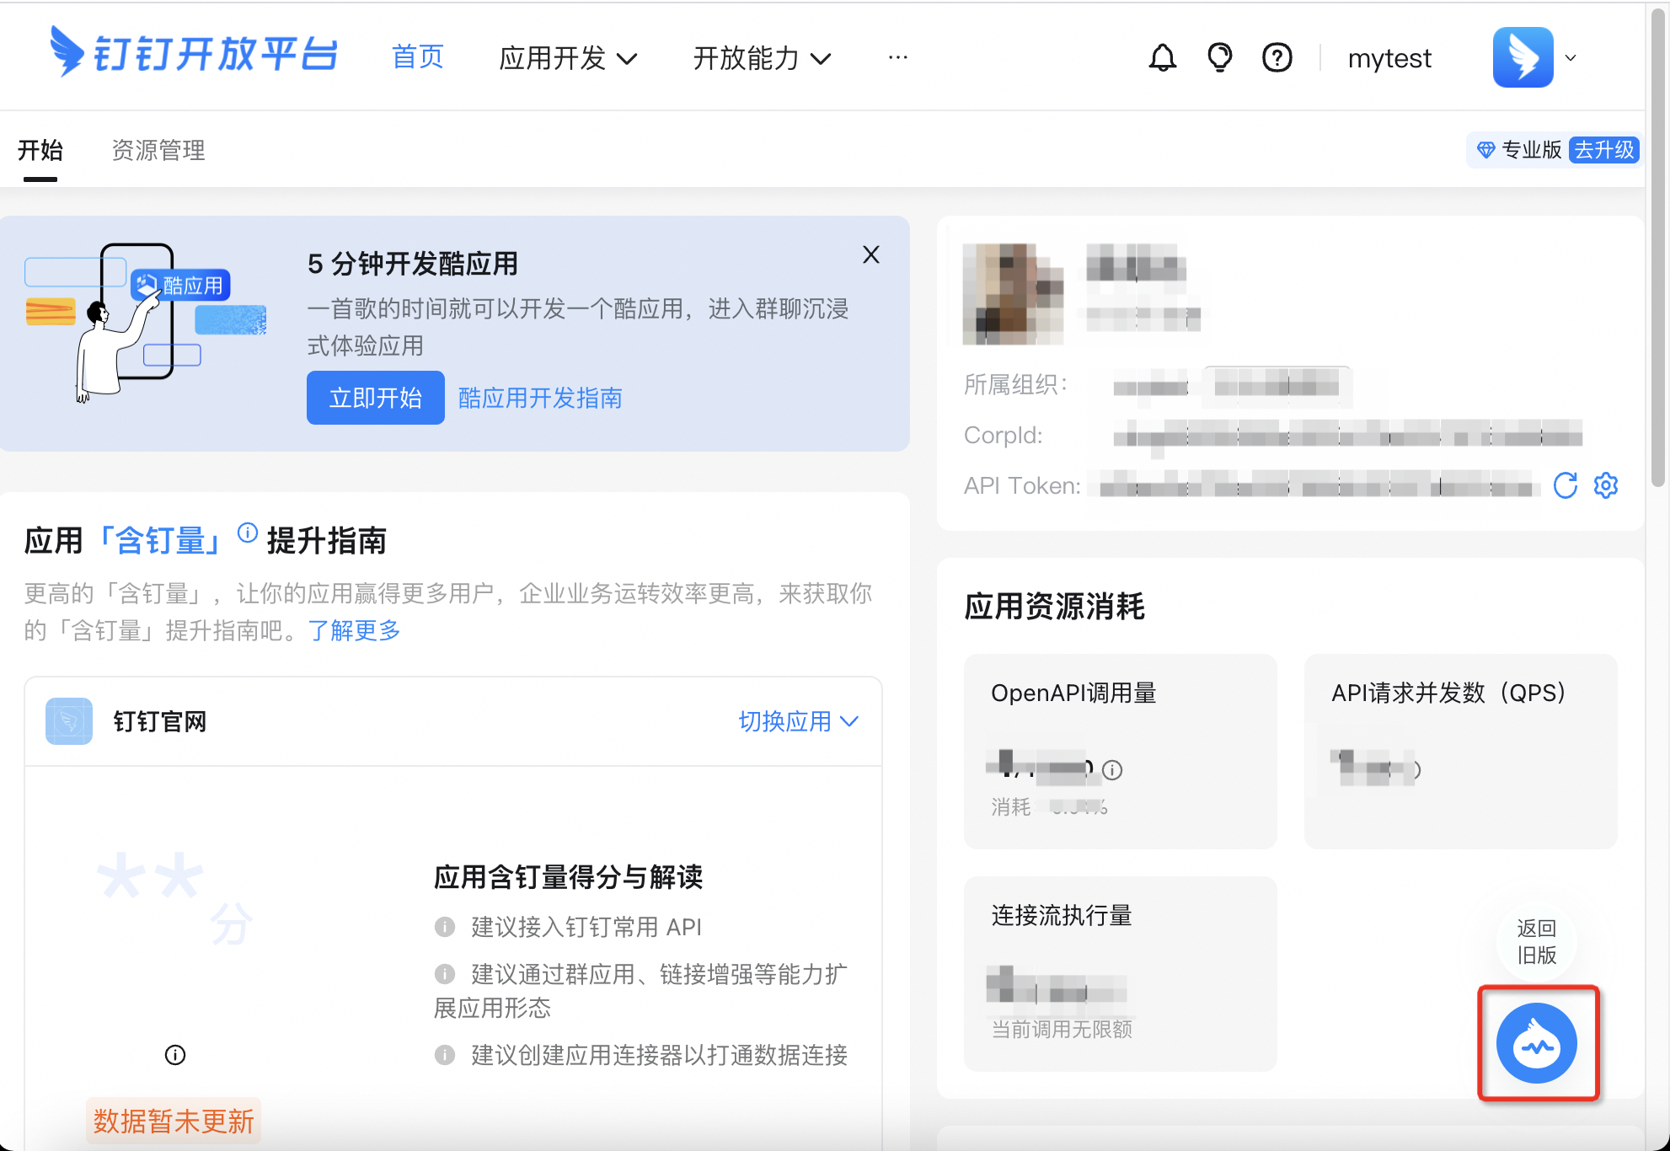Go to the 首页 nav item
The image size is (1670, 1151).
click(x=417, y=57)
